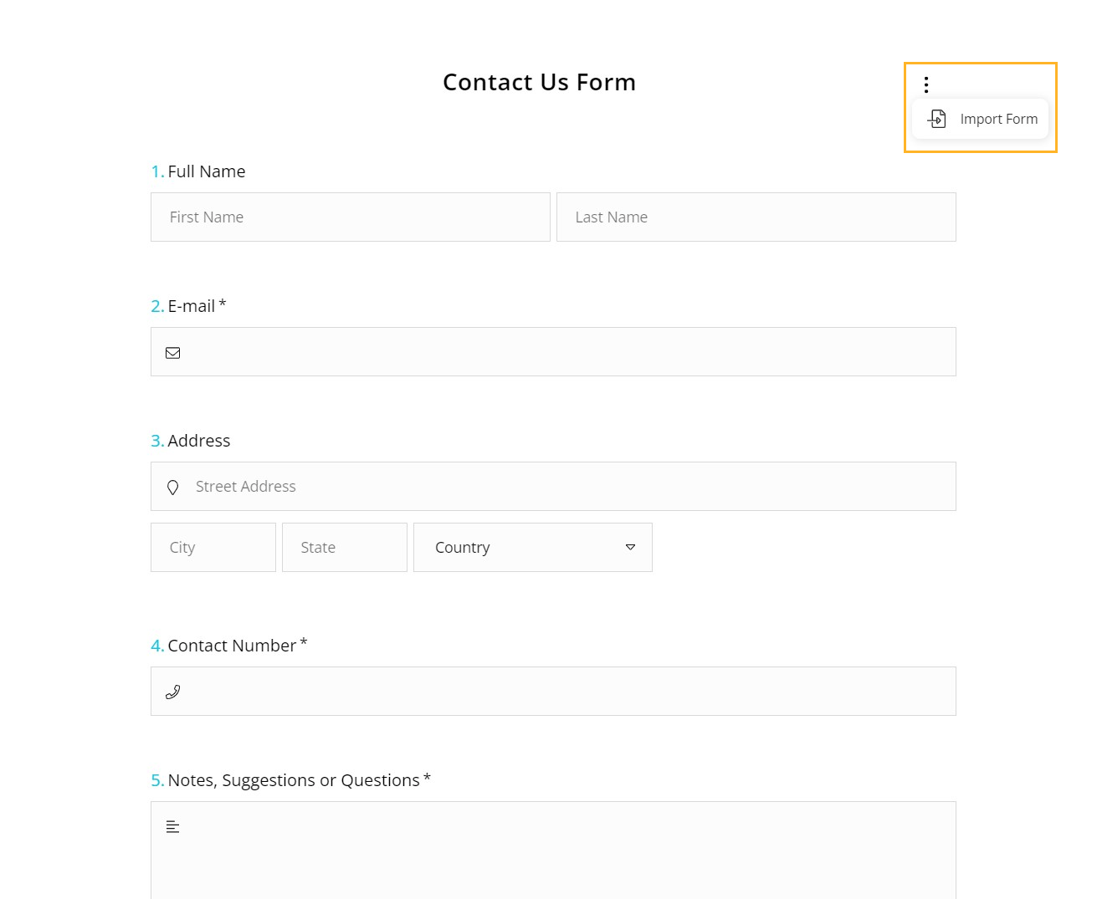Click the Contact Us Form title
Image resolution: width=1097 pixels, height=899 pixels.
coord(539,82)
